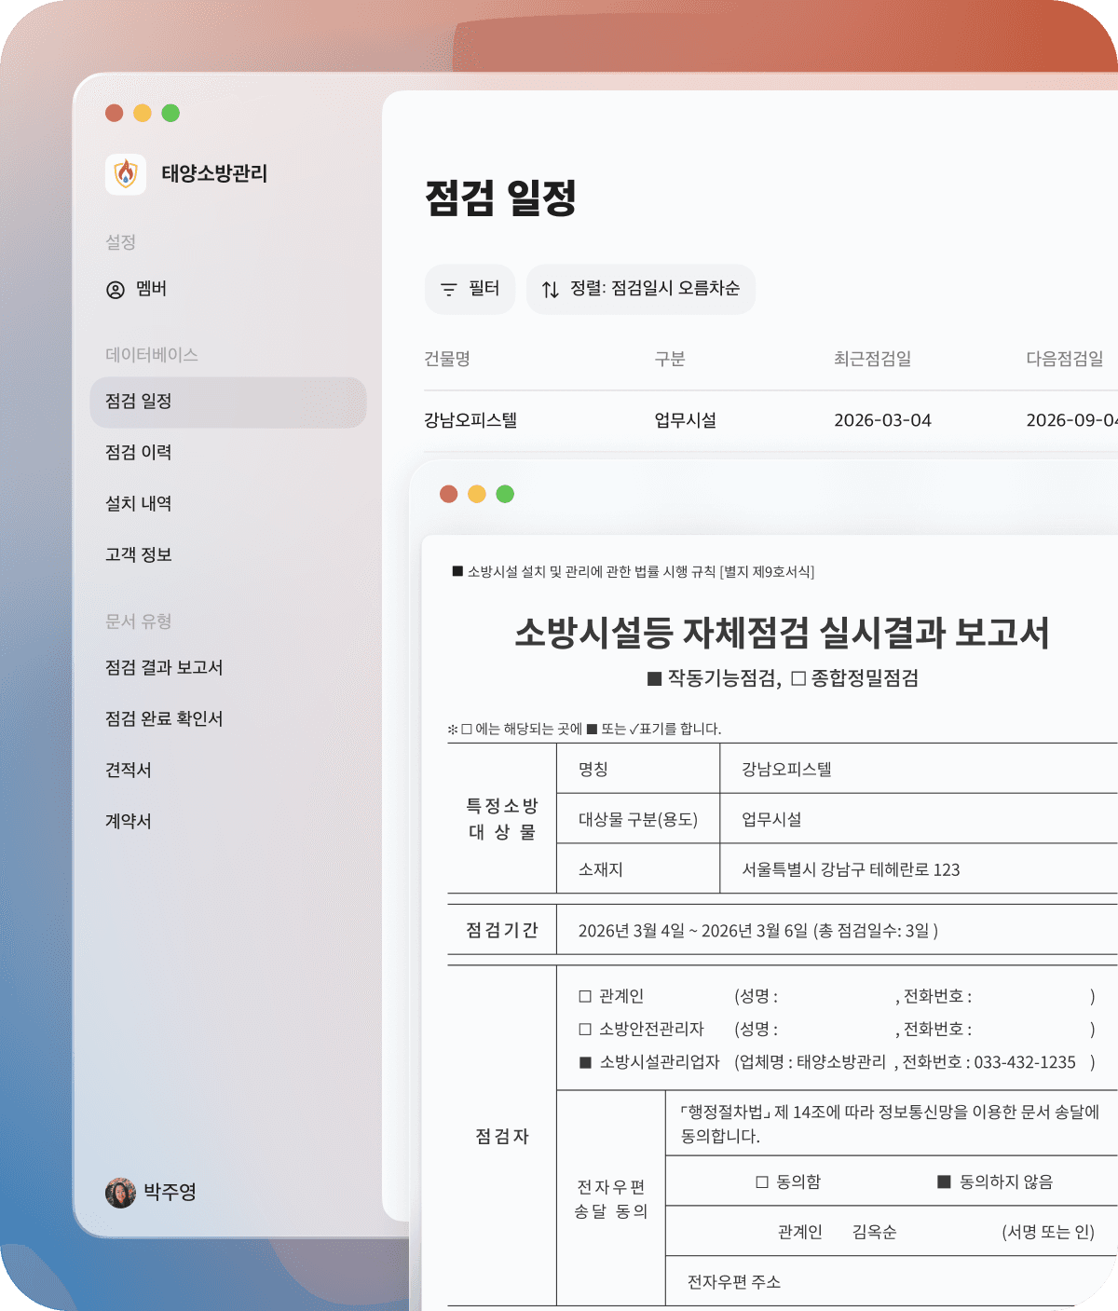The width and height of the screenshot is (1118, 1311).
Task: Click the 멤버 person icon in sidebar
Action: tap(116, 290)
